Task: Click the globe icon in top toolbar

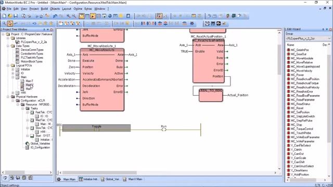Action: (110, 16)
